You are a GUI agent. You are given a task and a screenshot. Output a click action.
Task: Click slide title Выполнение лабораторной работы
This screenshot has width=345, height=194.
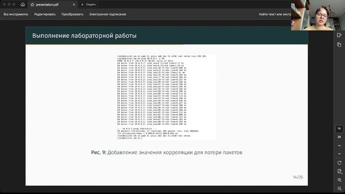click(84, 36)
